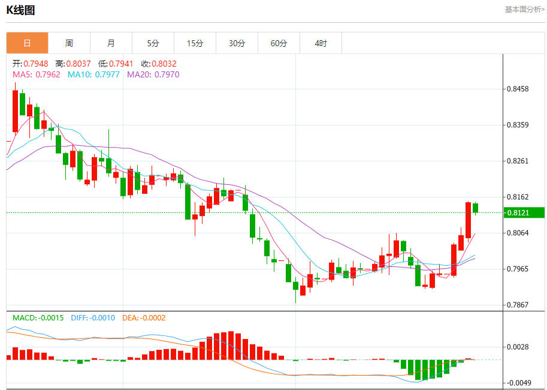The height and width of the screenshot is (390, 547).
Task: Open the 基本面分析 link
Action: pyautogui.click(x=524, y=10)
